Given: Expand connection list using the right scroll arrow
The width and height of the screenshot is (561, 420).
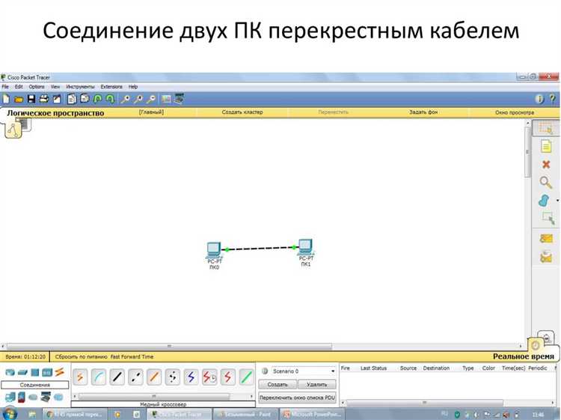Looking at the screenshot, I should point(251,396).
